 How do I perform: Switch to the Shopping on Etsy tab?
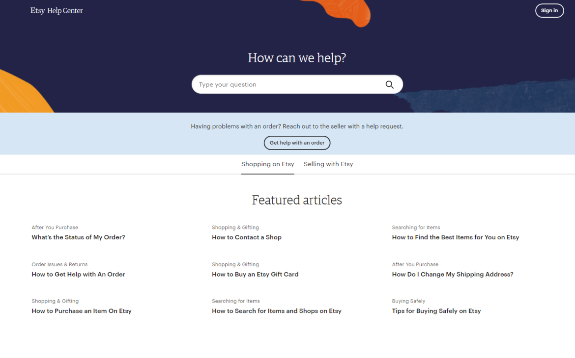[x=267, y=164]
